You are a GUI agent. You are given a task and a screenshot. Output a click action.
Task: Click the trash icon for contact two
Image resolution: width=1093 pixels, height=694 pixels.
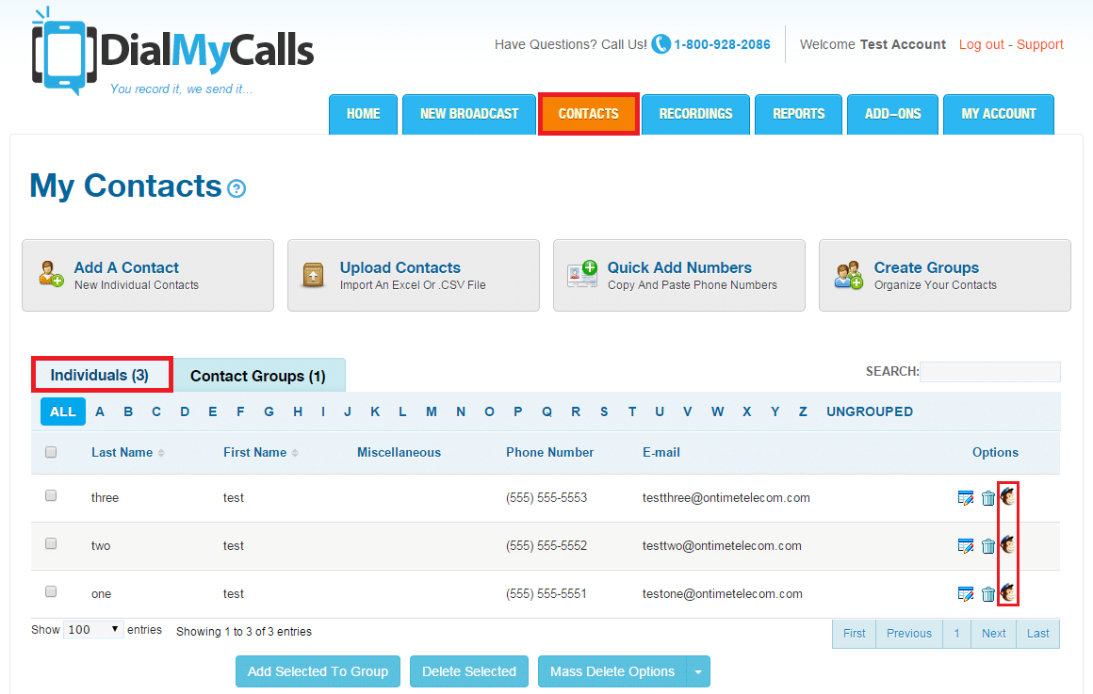987,545
